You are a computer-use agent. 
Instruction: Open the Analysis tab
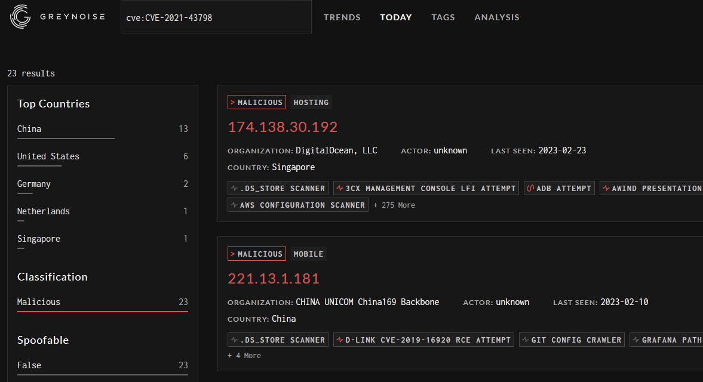coord(496,17)
